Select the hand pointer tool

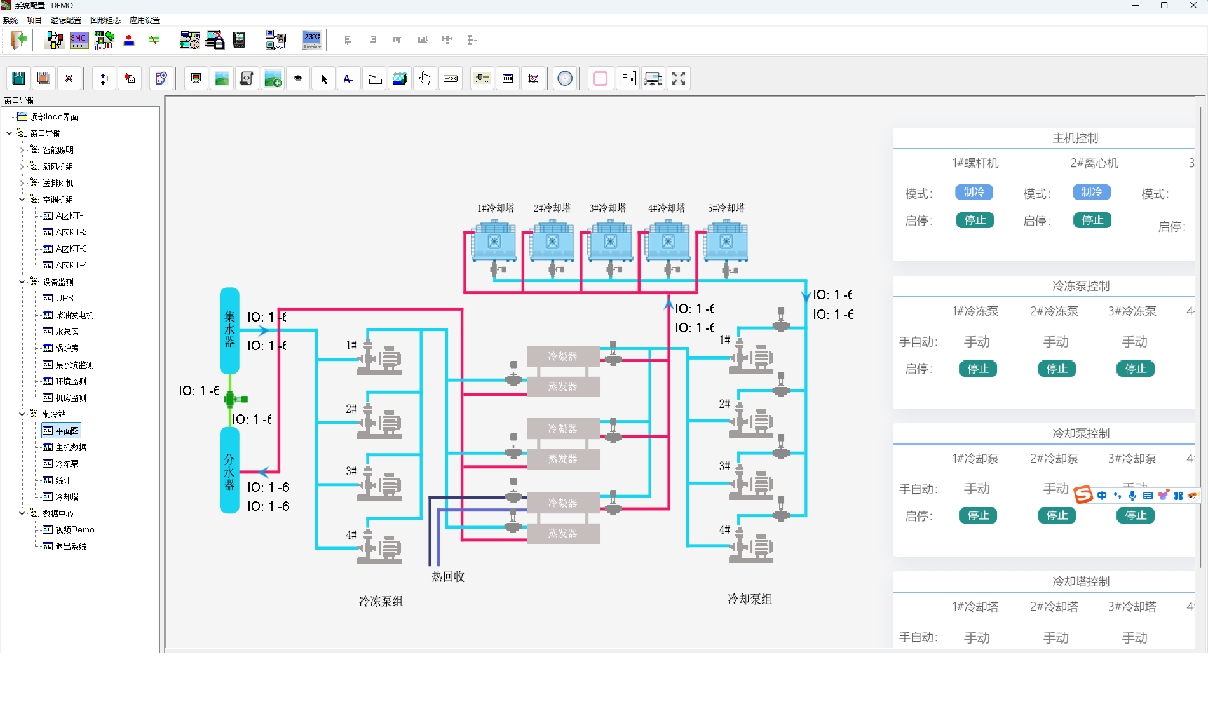[x=425, y=78]
